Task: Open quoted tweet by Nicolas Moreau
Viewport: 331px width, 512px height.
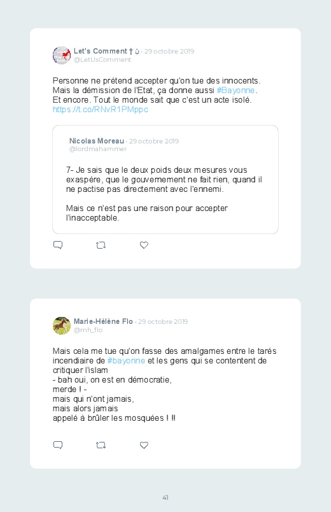Action: coord(165,179)
